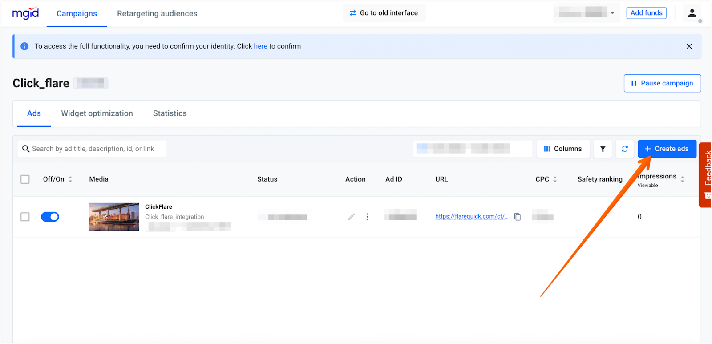The height and width of the screenshot is (344, 712).
Task: Open the ClickFlare ad thumbnail image
Action: click(x=114, y=217)
